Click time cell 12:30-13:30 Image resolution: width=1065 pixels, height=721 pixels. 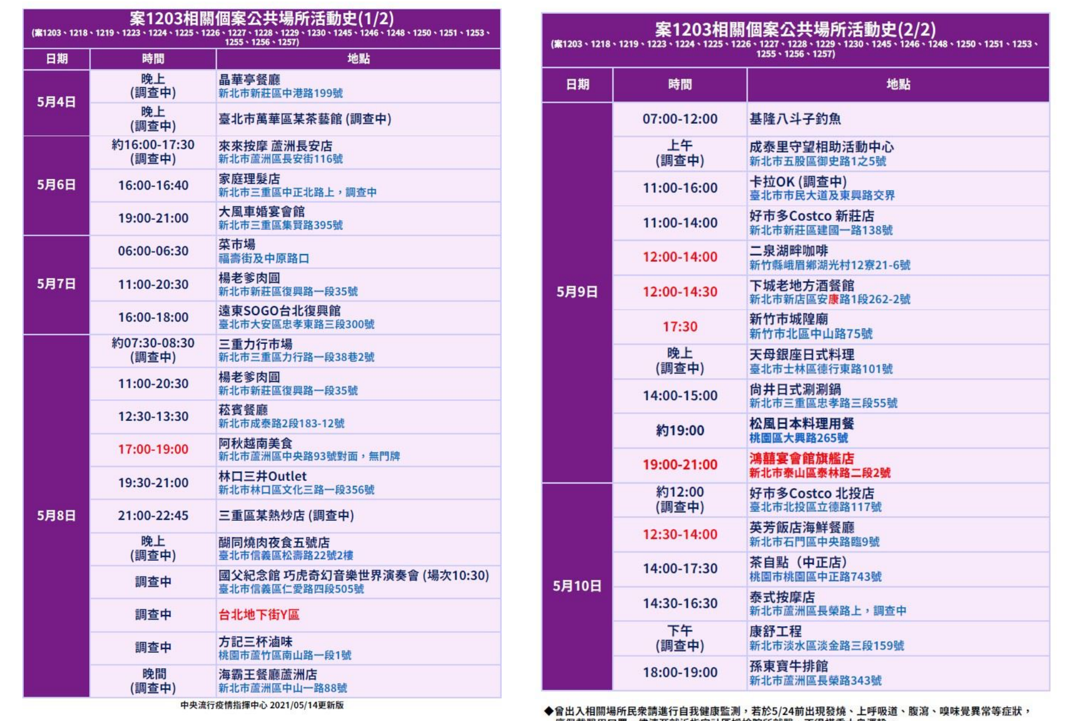tap(153, 417)
